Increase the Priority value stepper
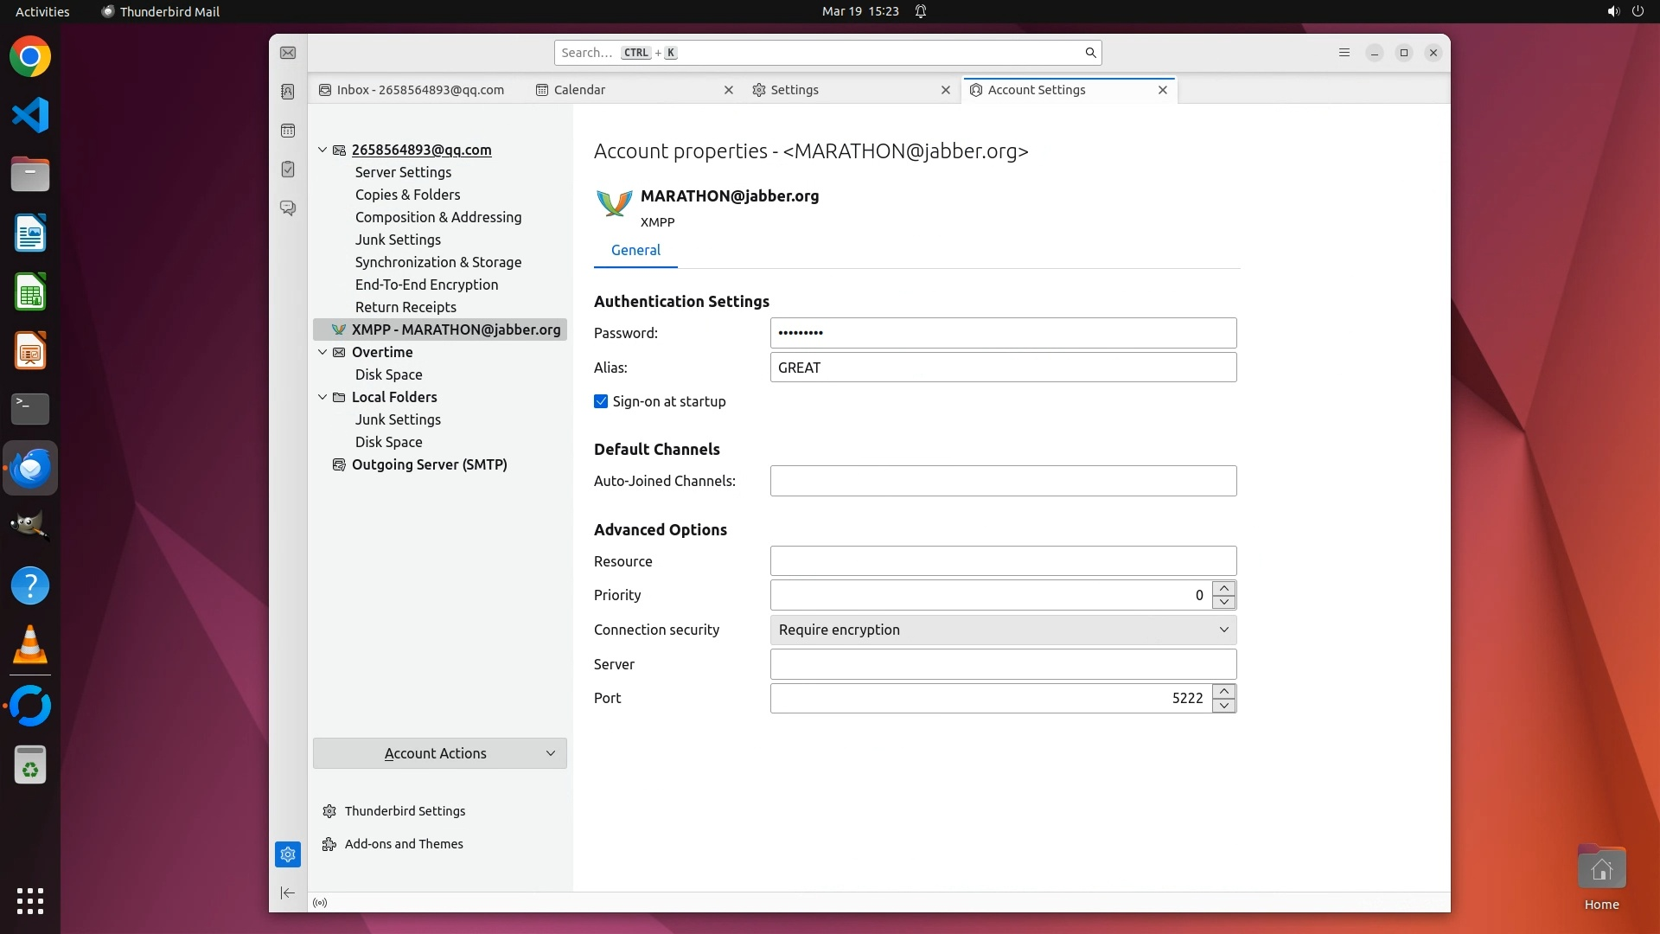 tap(1223, 588)
